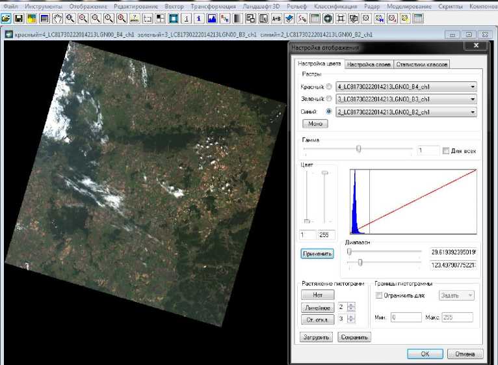The image size is (498, 365).
Task: Click the first magnifier zoom icon
Action: pyautogui.click(x=70, y=18)
